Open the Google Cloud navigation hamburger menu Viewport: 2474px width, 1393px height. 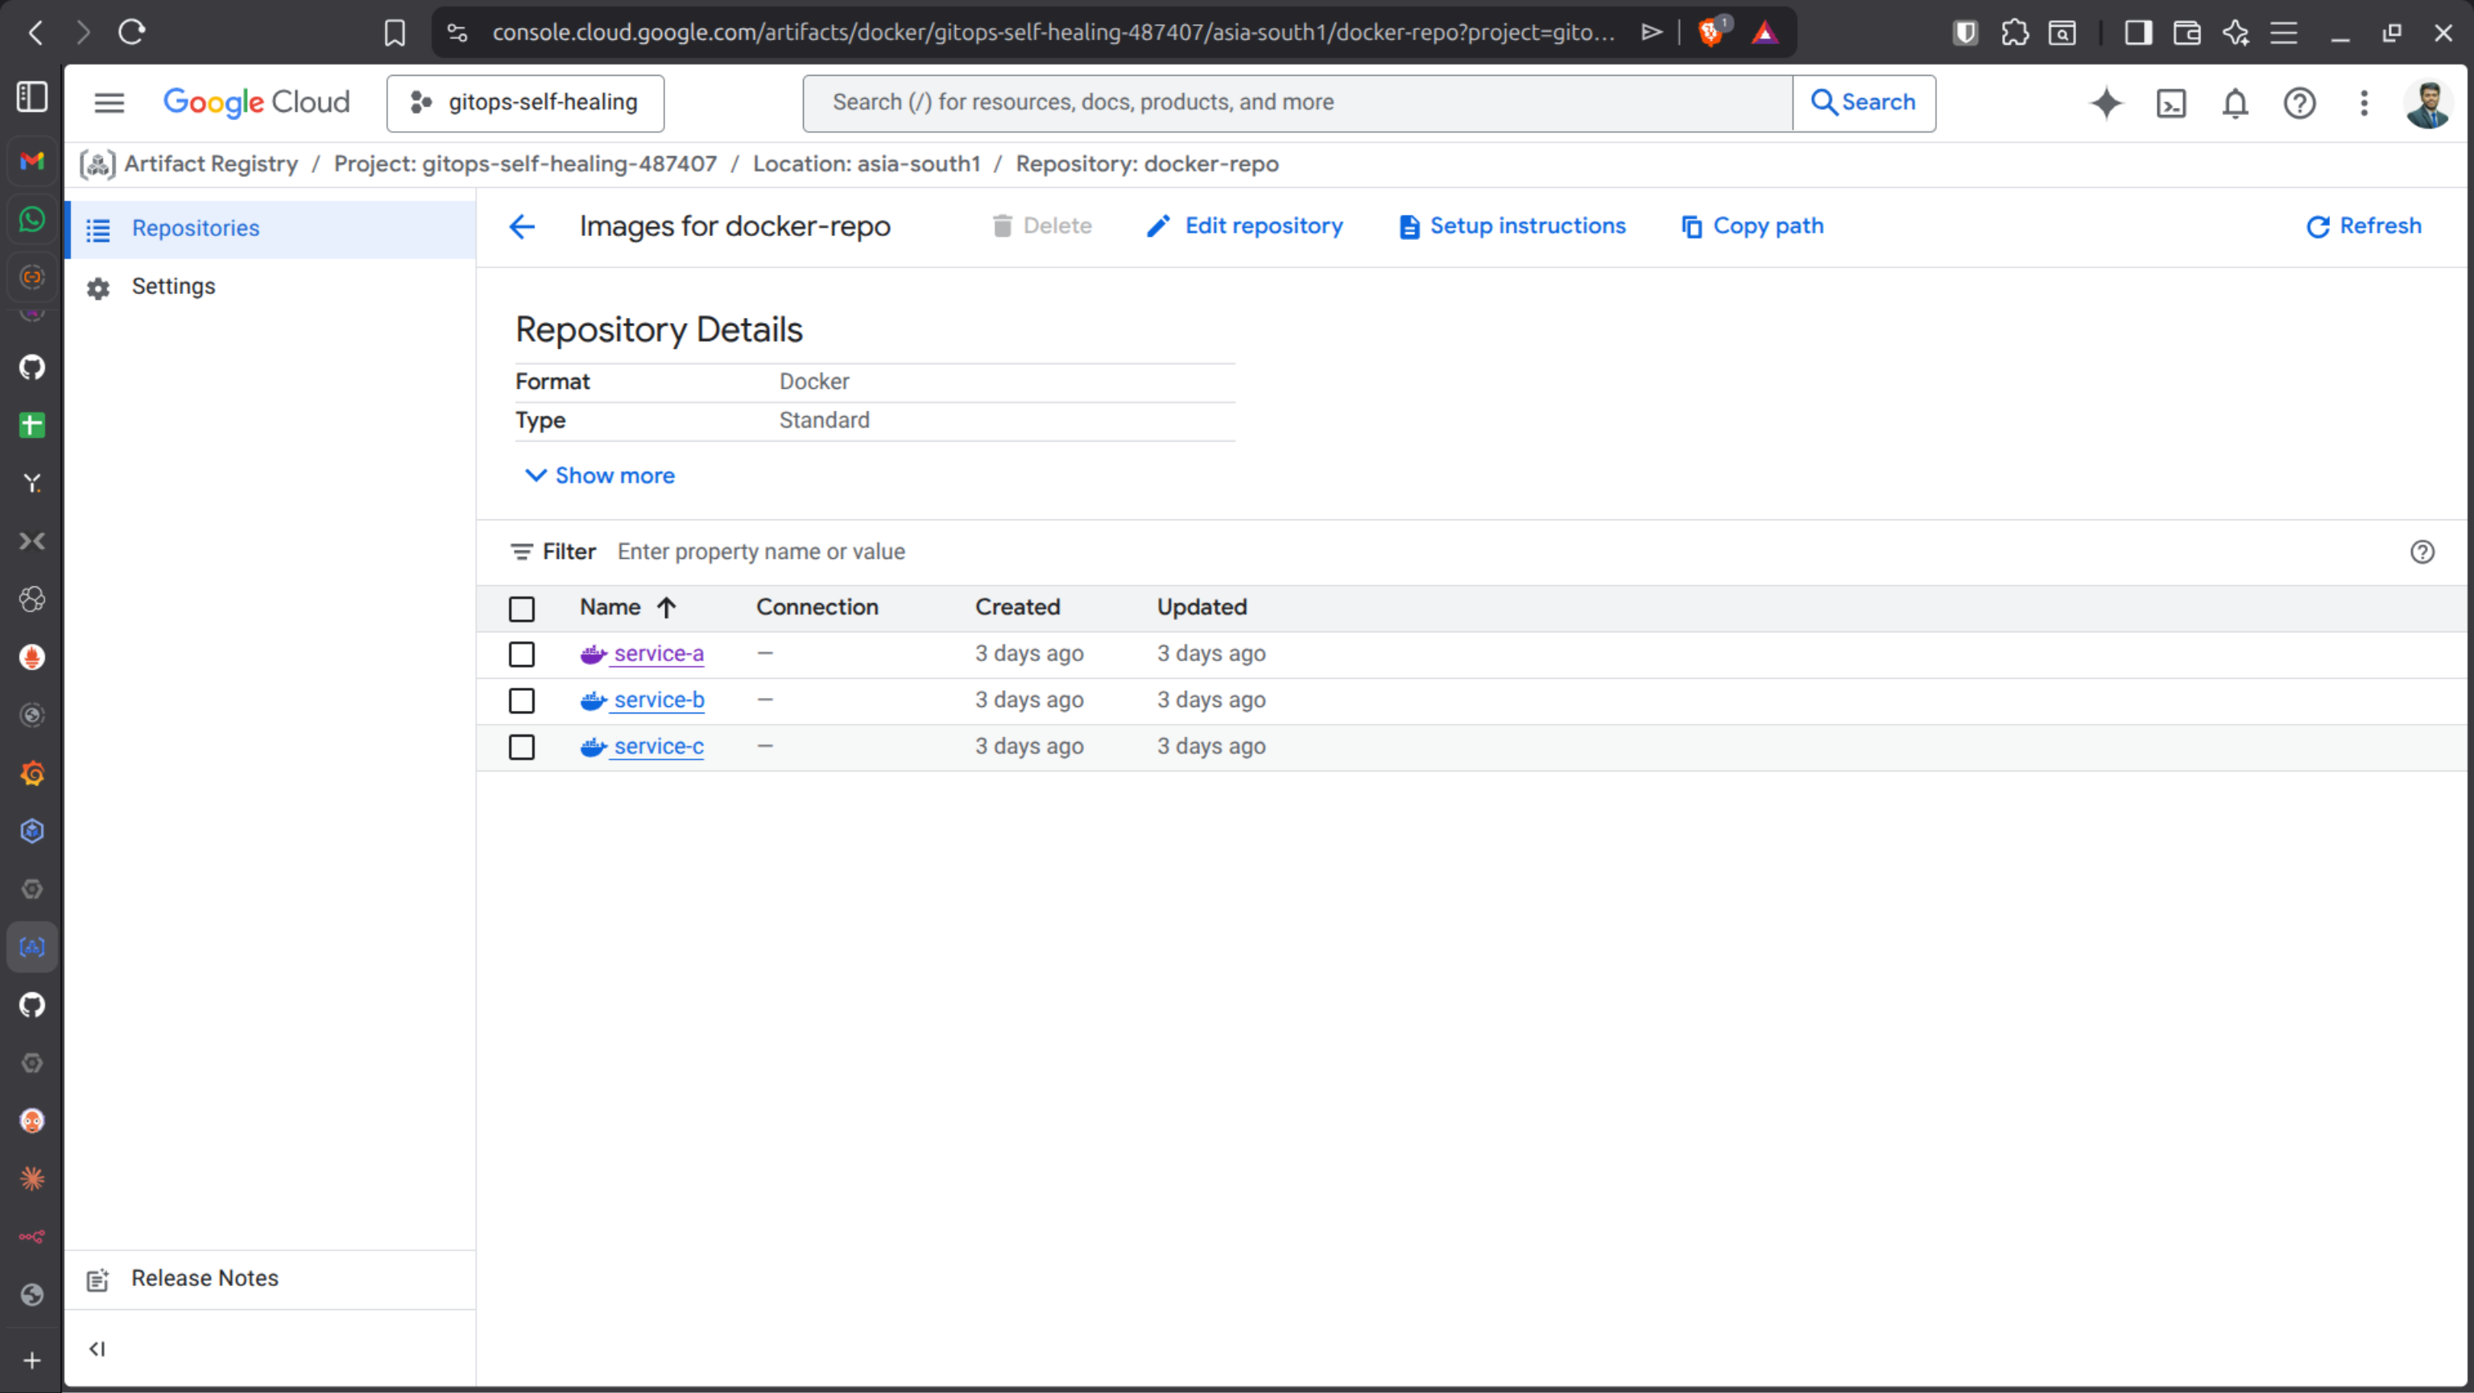[110, 103]
